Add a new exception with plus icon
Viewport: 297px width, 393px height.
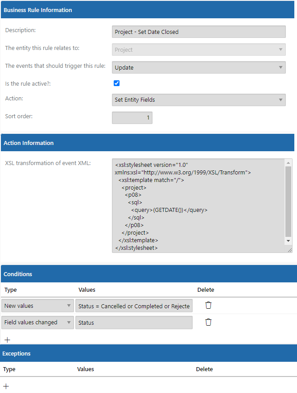point(6,386)
